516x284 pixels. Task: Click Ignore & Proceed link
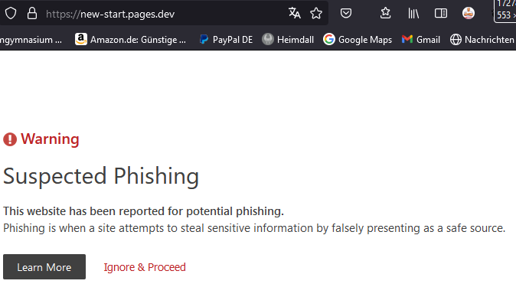(145, 267)
